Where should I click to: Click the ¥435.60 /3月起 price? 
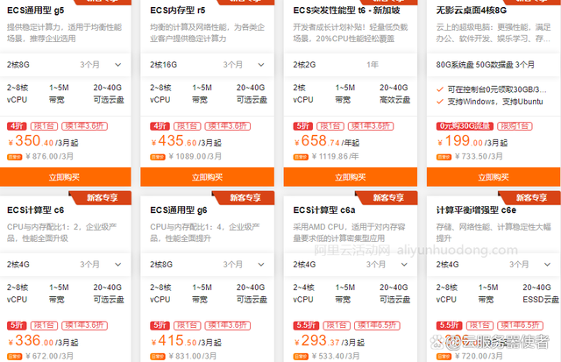pyautogui.click(x=186, y=141)
